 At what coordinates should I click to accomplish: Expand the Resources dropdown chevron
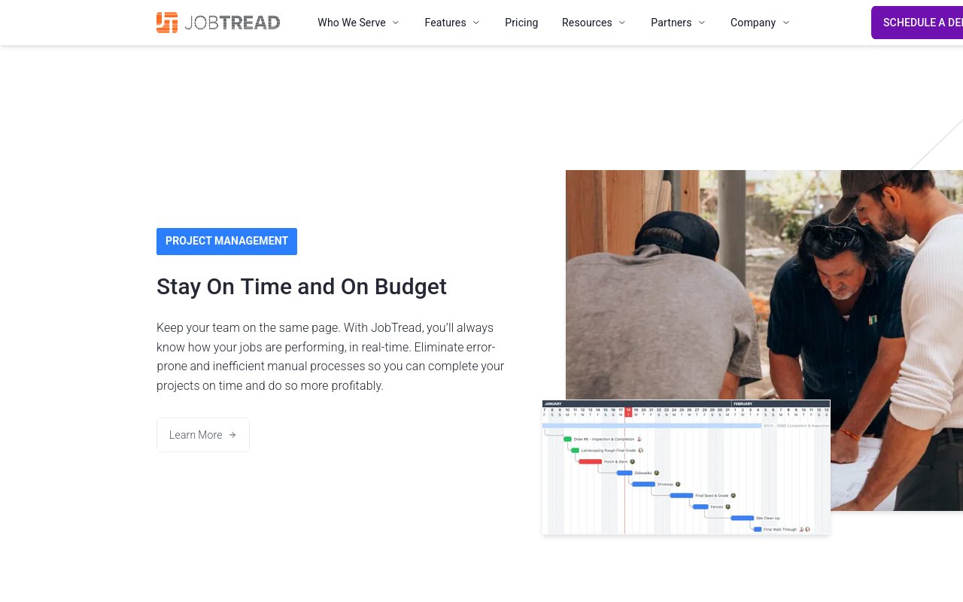point(622,23)
